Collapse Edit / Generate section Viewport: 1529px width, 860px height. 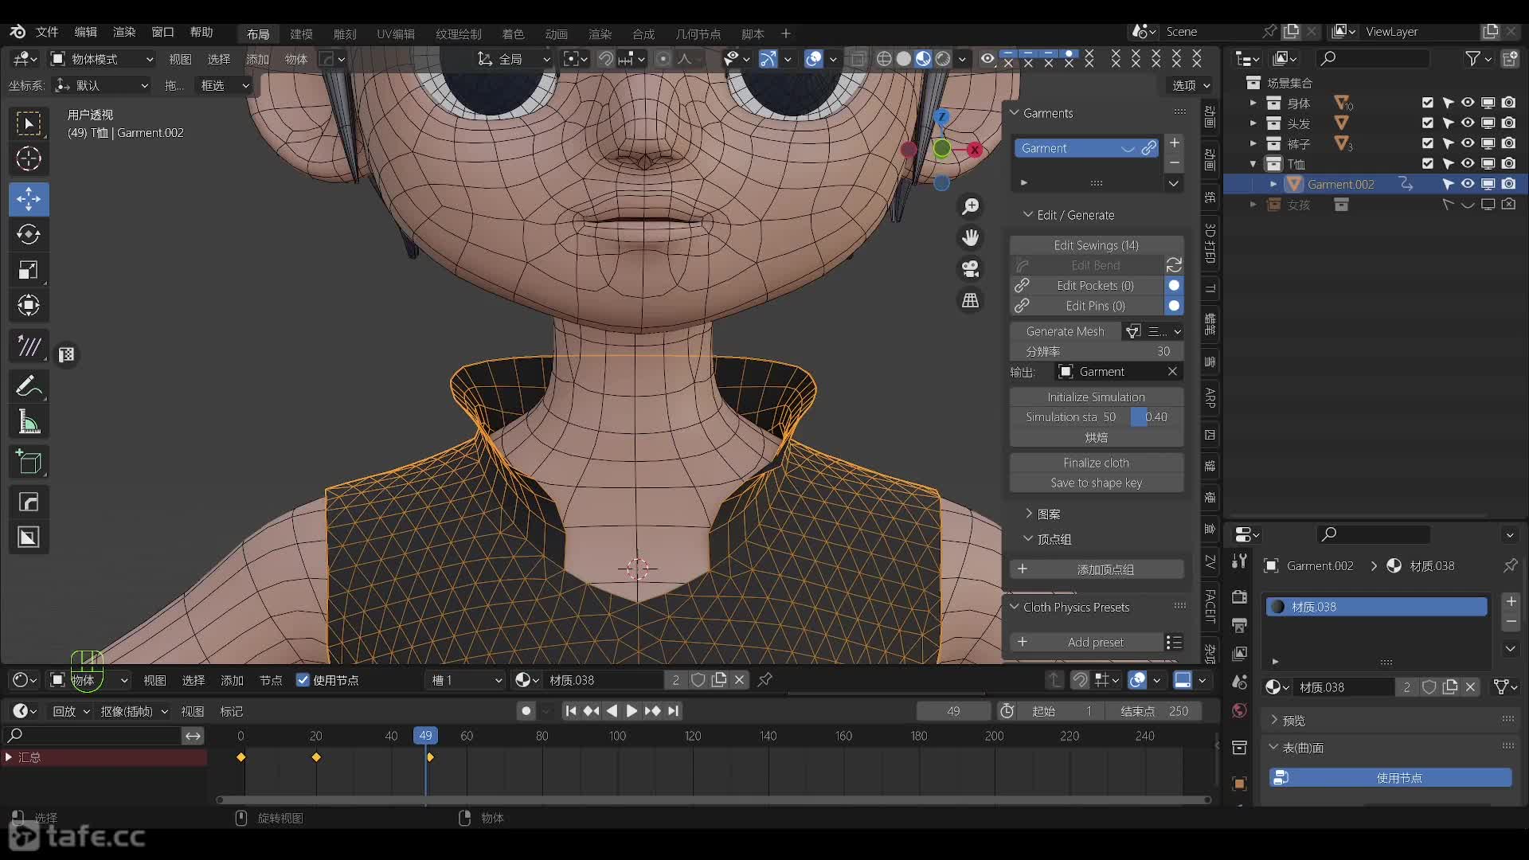pyautogui.click(x=1028, y=215)
